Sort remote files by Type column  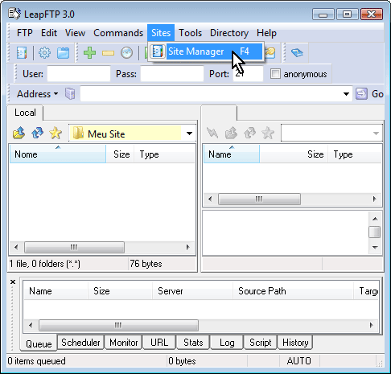(x=354, y=154)
